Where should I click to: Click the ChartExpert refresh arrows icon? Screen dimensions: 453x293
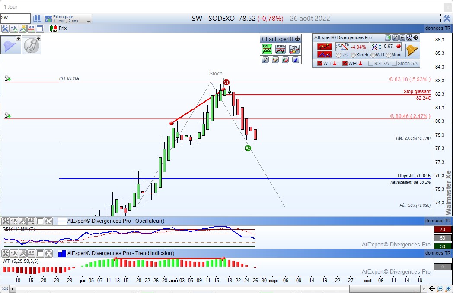click(285, 60)
